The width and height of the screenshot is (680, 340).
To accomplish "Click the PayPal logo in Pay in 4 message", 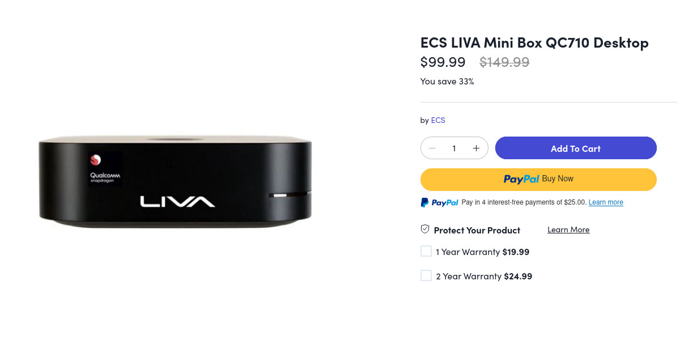I will click(x=439, y=202).
